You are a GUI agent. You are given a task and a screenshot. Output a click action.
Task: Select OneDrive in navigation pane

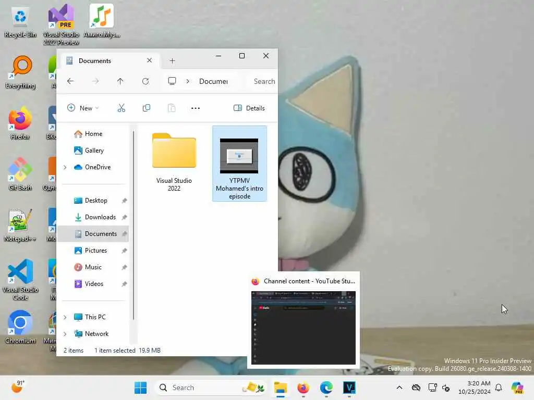pyautogui.click(x=98, y=167)
